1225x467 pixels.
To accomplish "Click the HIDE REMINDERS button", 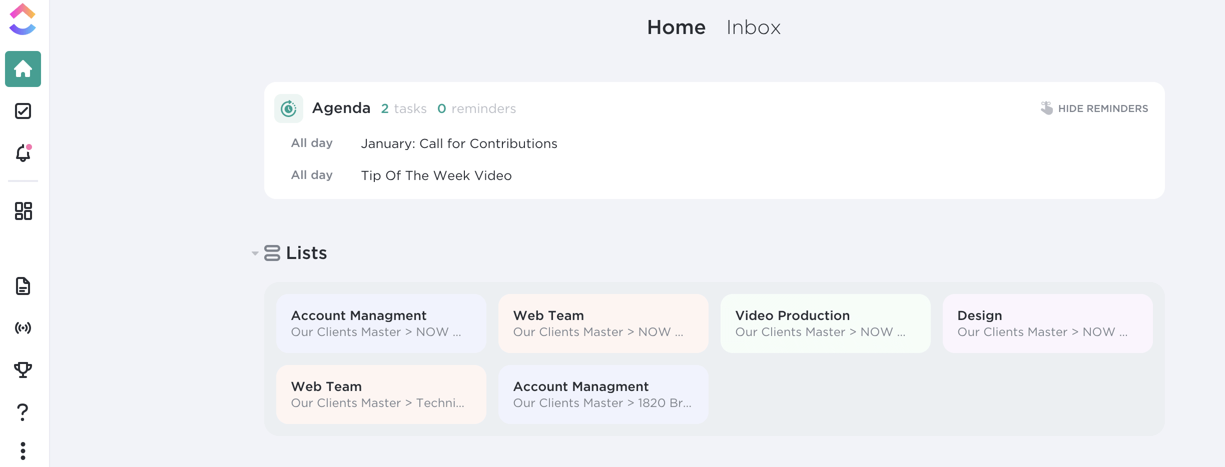I will 1094,108.
